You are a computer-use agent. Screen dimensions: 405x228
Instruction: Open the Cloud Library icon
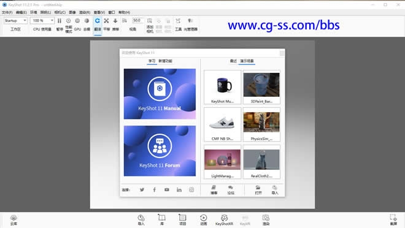(13, 220)
